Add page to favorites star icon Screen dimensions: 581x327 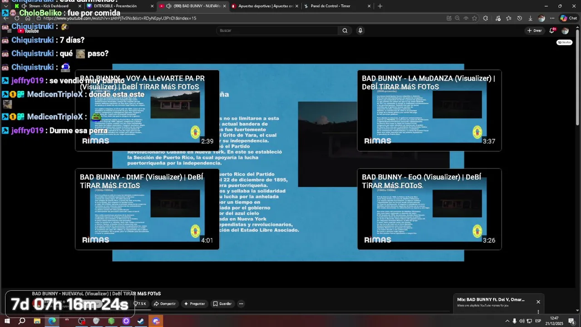pyautogui.click(x=474, y=18)
